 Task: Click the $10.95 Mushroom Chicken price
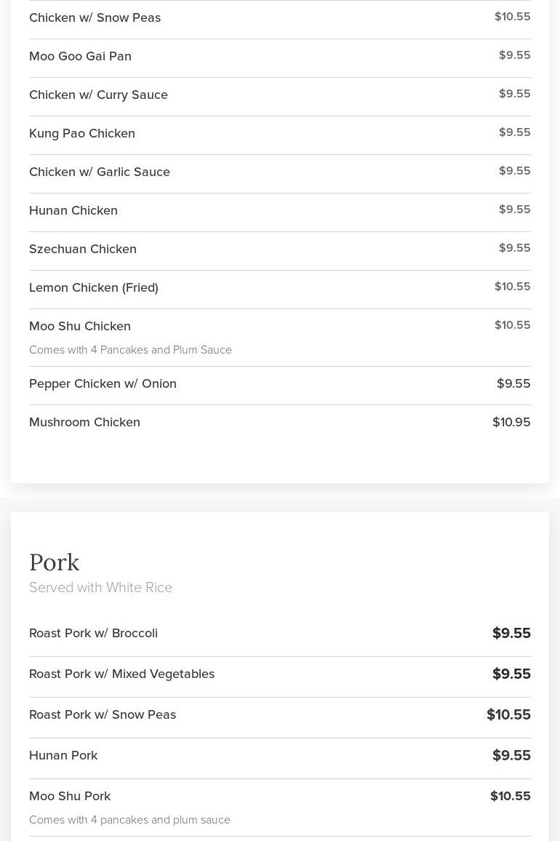point(511,422)
